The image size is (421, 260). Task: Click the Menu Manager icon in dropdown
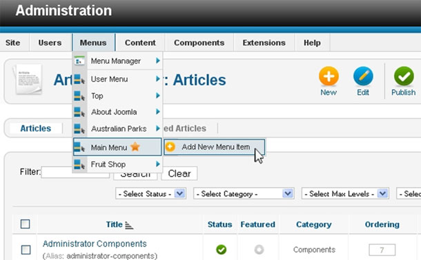click(x=79, y=61)
